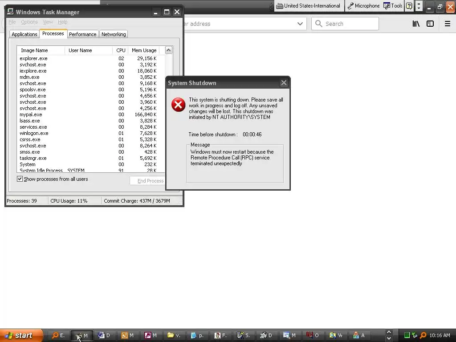Close the System Shutdown dialog
The image size is (456, 342).
[x=284, y=83]
